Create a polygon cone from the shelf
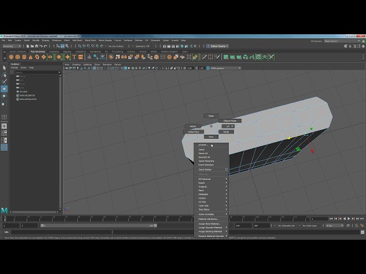Viewport: 366px width, 274px height. pyautogui.click(x=30, y=57)
